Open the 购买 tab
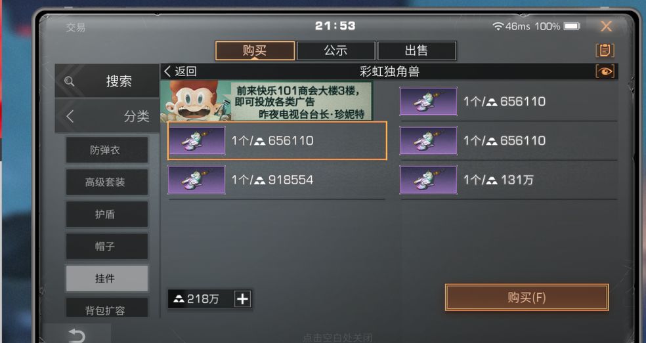 255,50
